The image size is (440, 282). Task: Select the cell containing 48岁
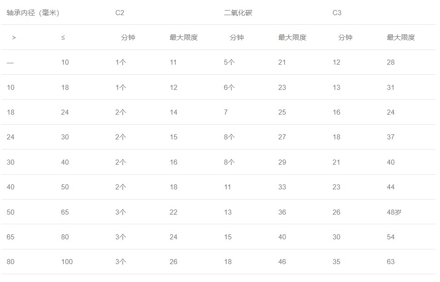tap(394, 212)
